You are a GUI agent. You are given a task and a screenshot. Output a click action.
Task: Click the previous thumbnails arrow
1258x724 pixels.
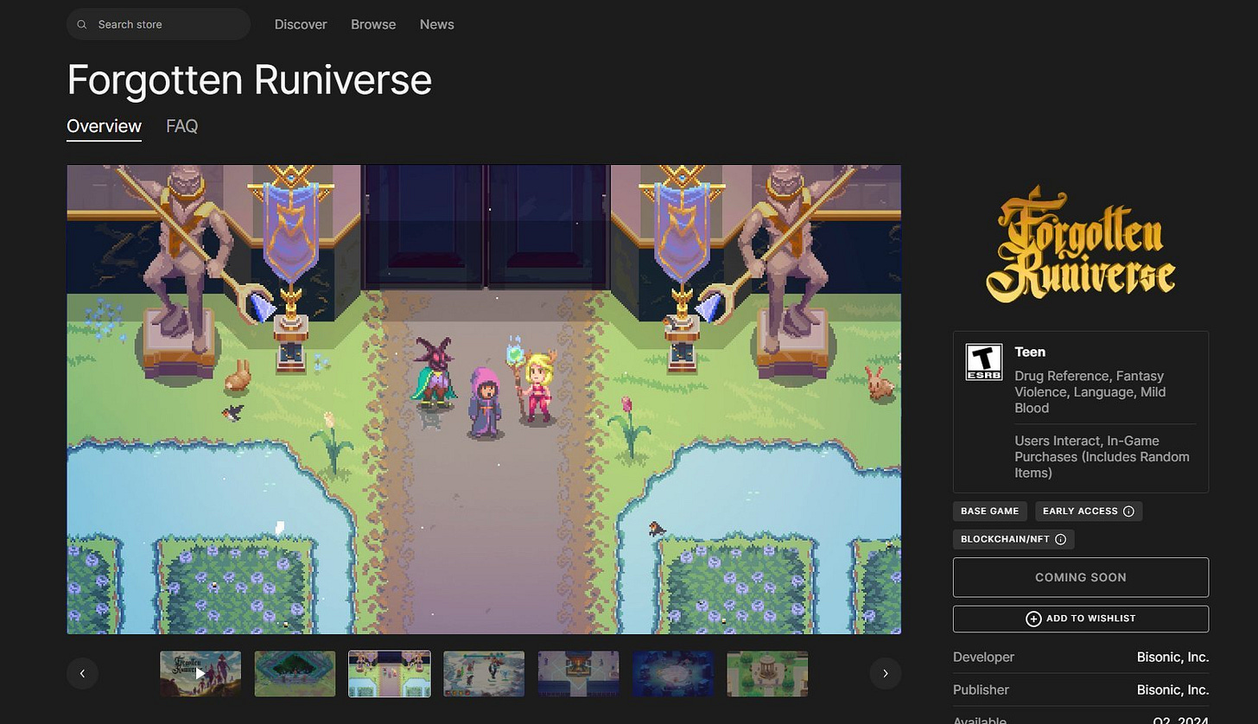point(82,673)
